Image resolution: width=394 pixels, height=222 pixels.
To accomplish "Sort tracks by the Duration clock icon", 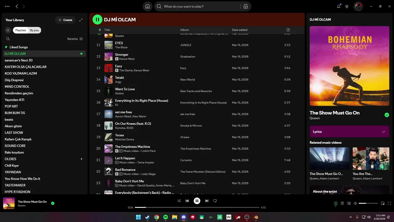I will pos(288,30).
